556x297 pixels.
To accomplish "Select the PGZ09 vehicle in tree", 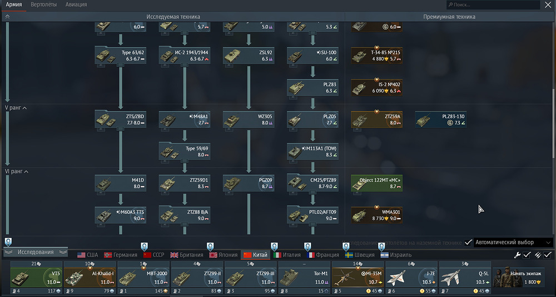I will (x=249, y=184).
